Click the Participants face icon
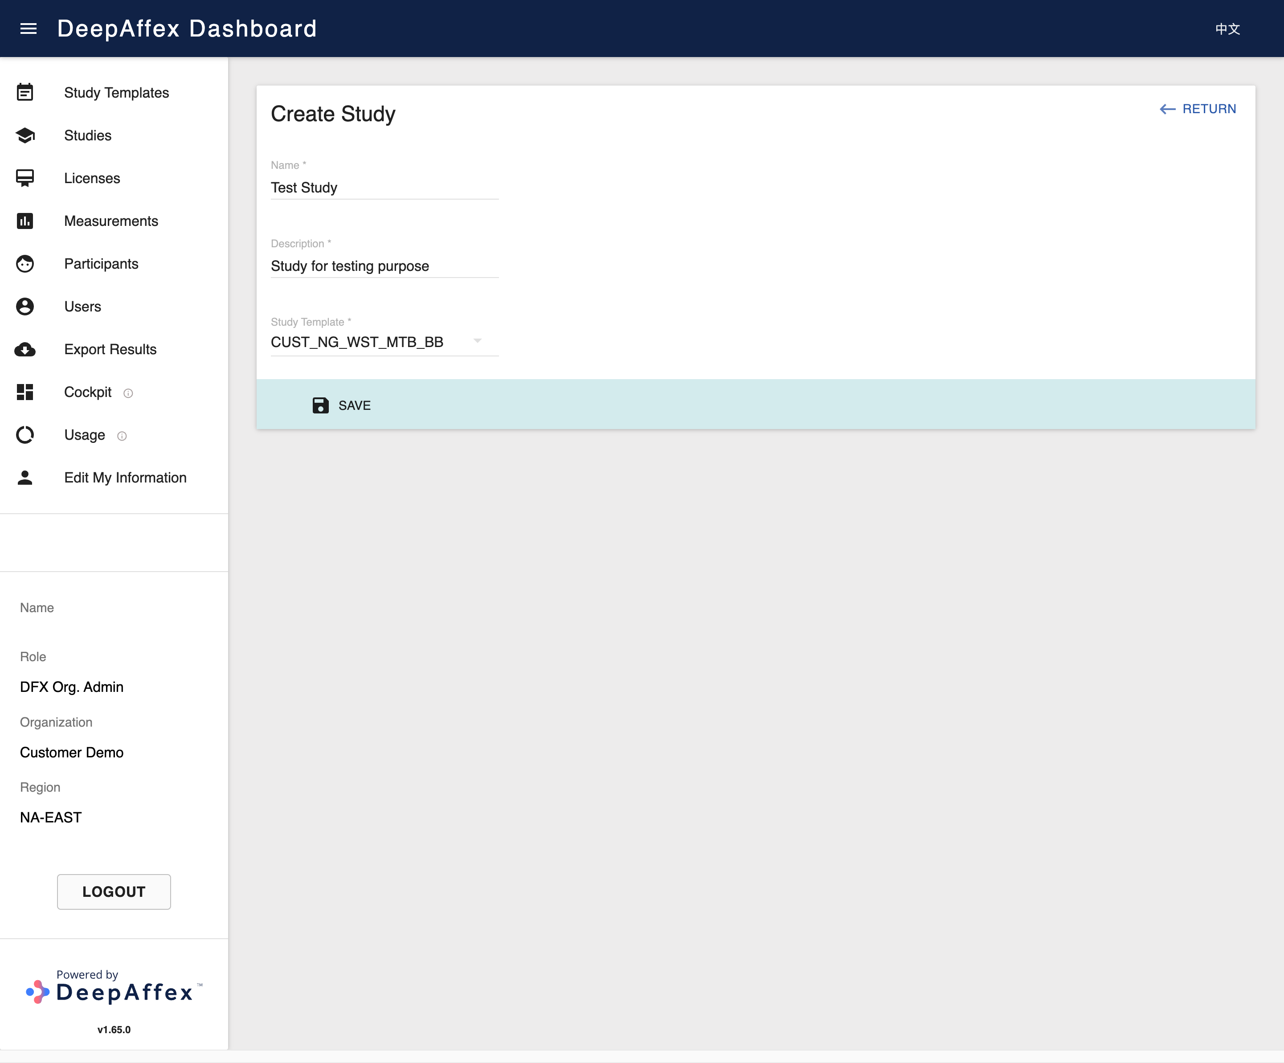This screenshot has width=1284, height=1063. coord(25,263)
